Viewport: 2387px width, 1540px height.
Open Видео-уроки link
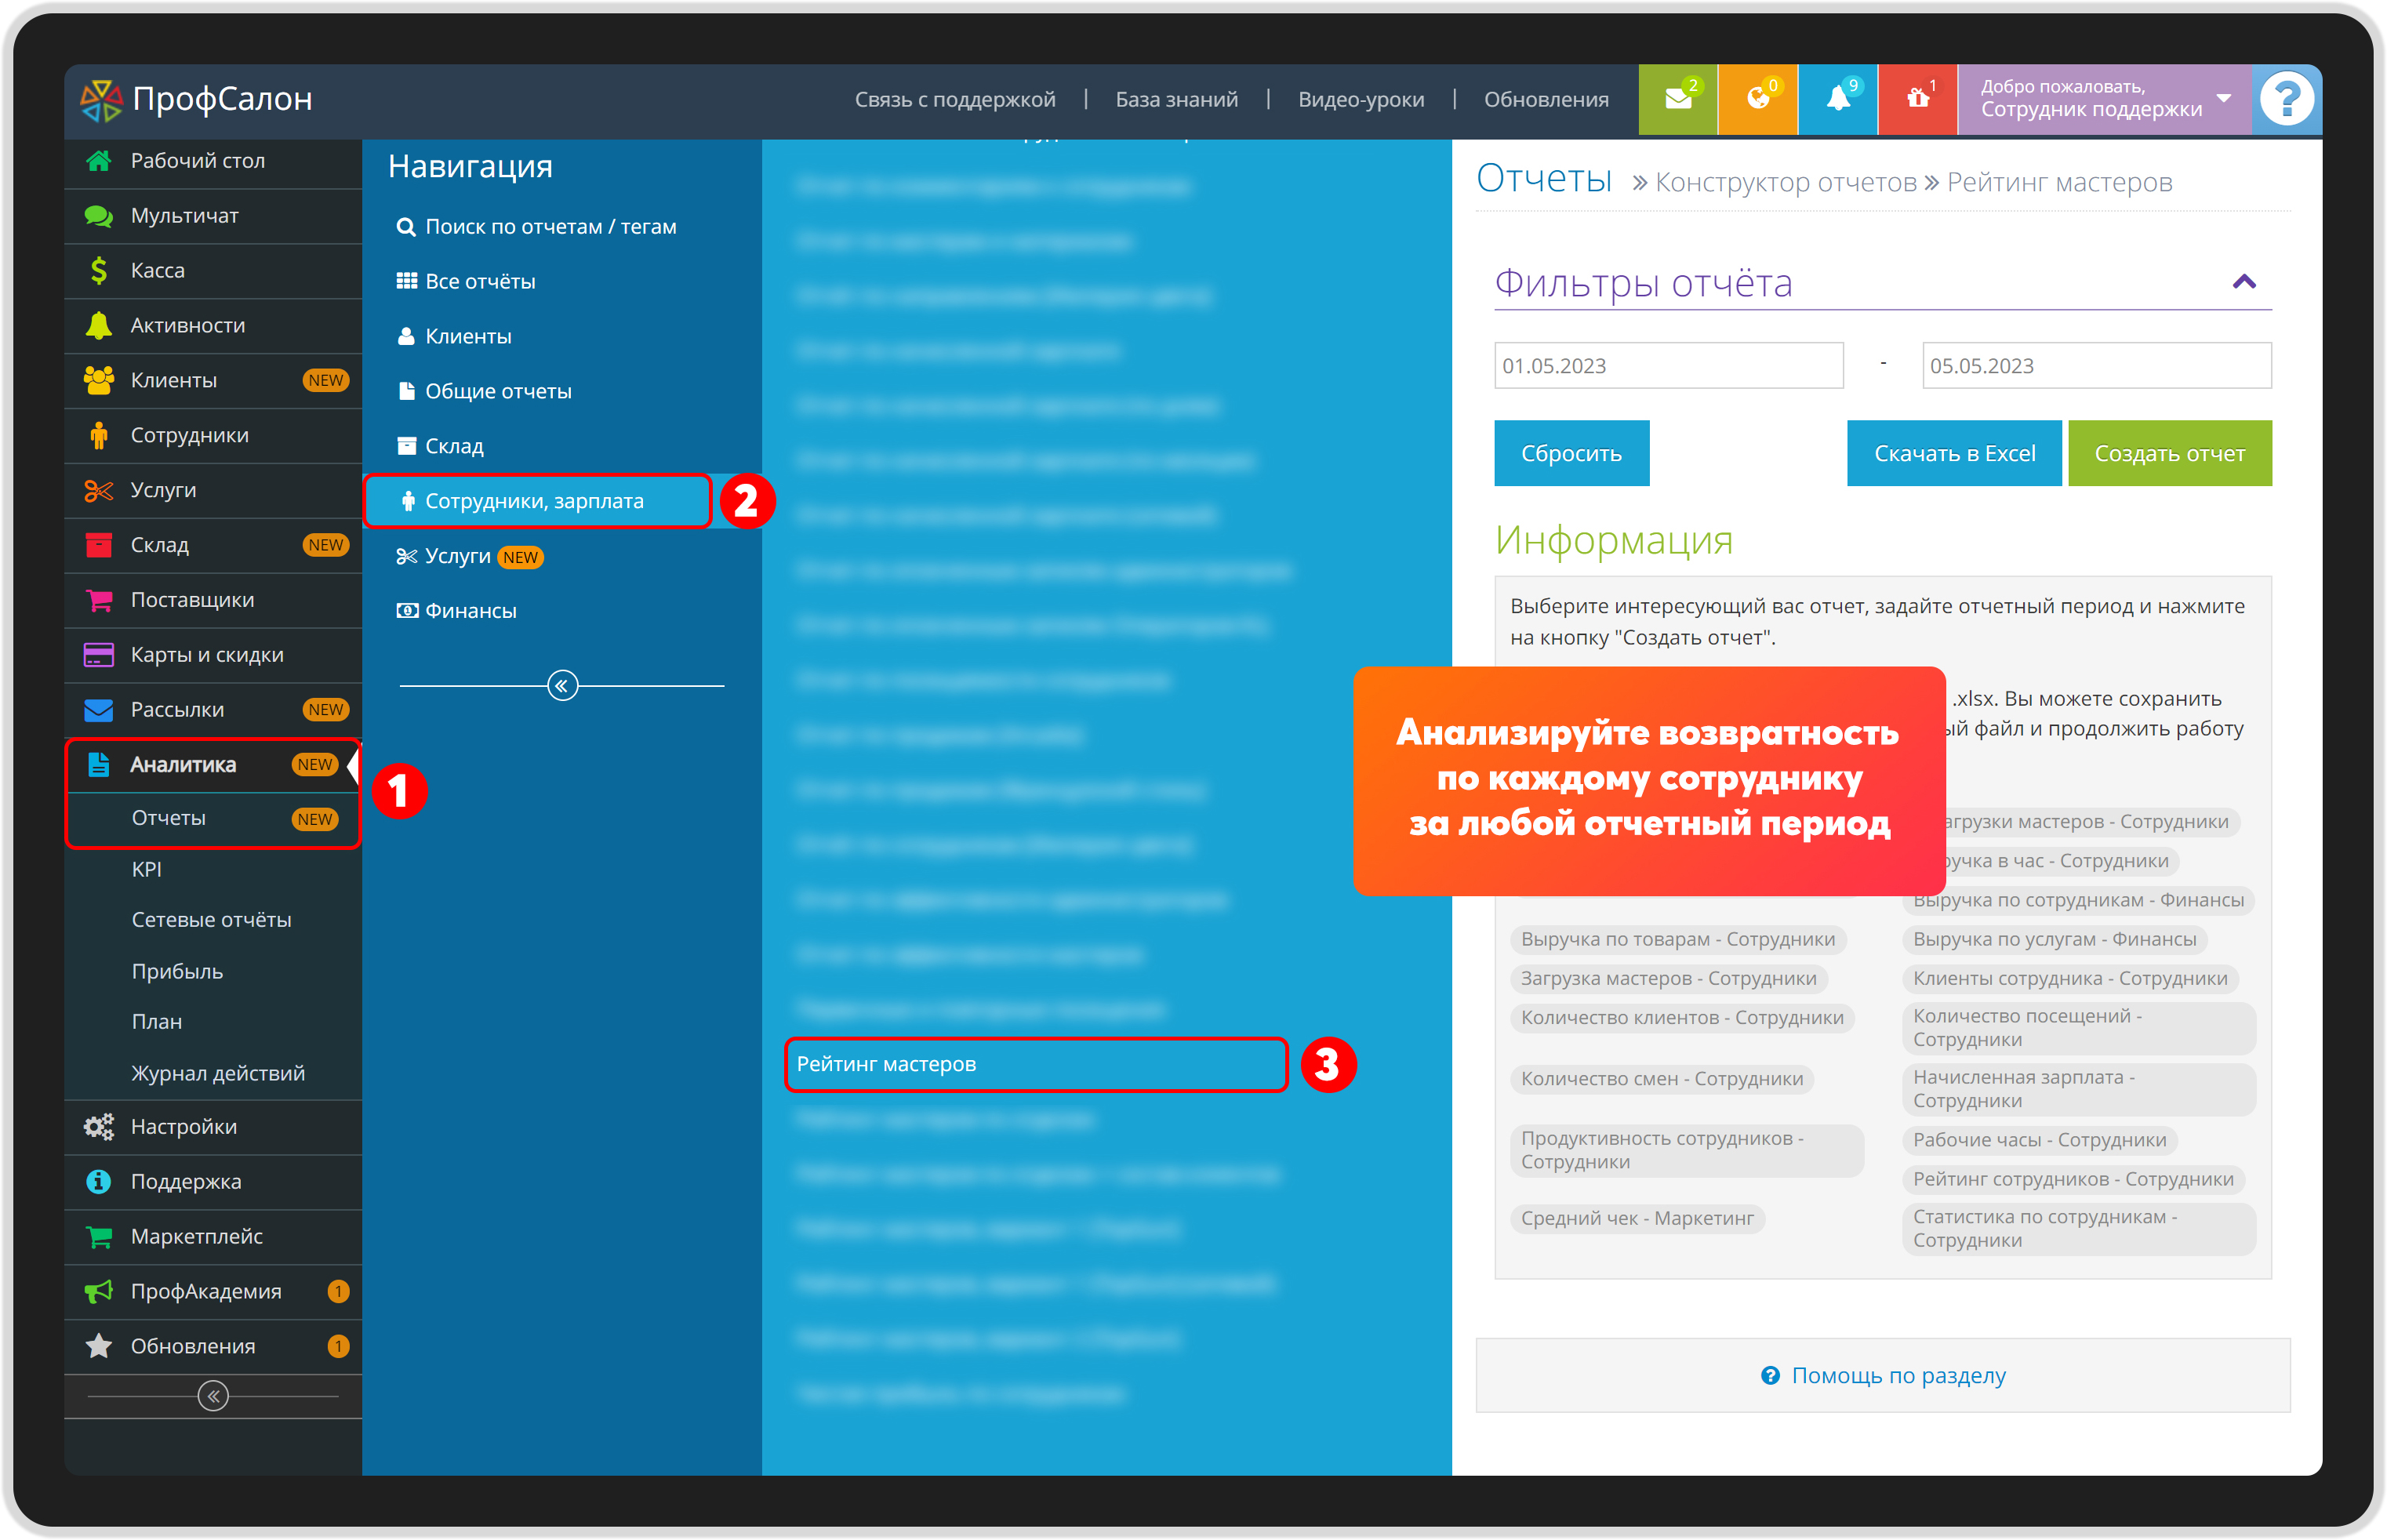[x=1360, y=100]
